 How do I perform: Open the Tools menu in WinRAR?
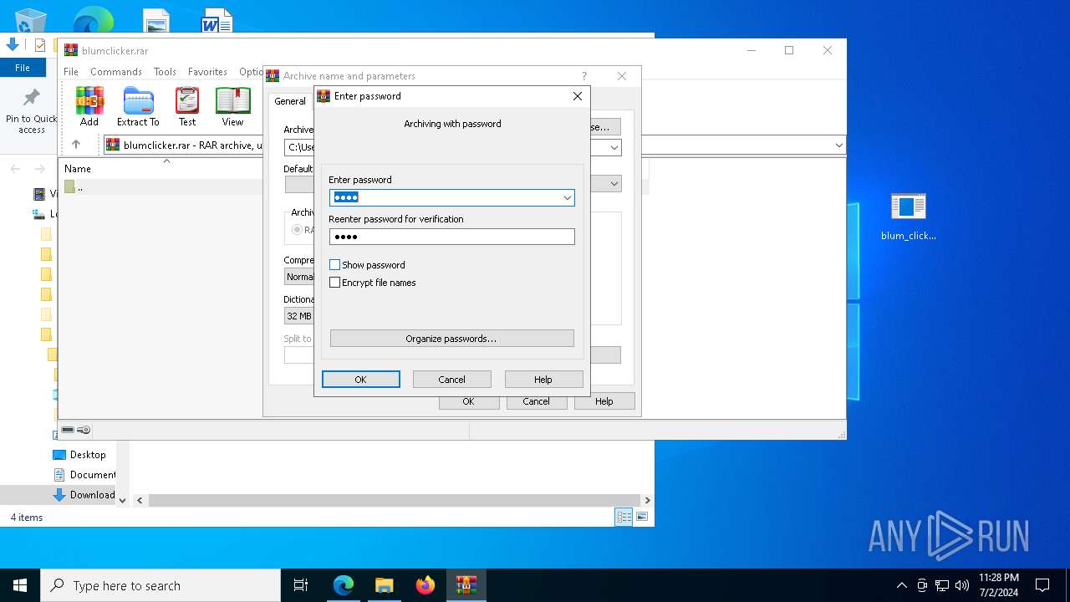point(165,72)
